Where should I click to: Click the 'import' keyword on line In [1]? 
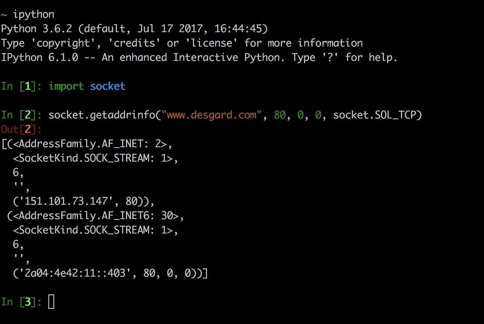pos(66,86)
